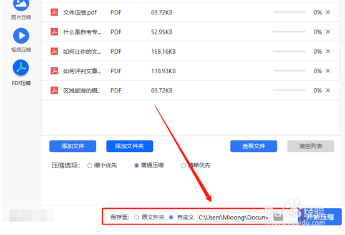The height and width of the screenshot is (235, 345).
Task: Click the PDF icon of 文件压缩.pdf
Action: [x=54, y=12]
